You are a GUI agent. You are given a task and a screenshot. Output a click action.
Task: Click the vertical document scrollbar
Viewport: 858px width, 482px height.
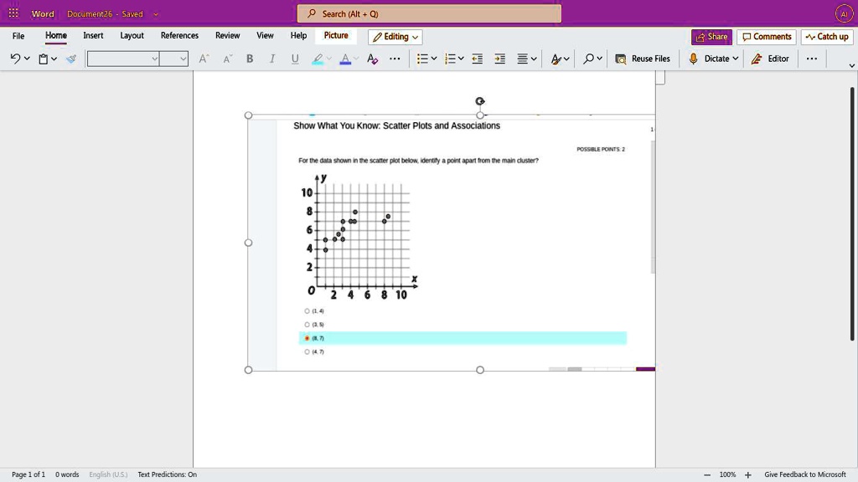pos(852,213)
